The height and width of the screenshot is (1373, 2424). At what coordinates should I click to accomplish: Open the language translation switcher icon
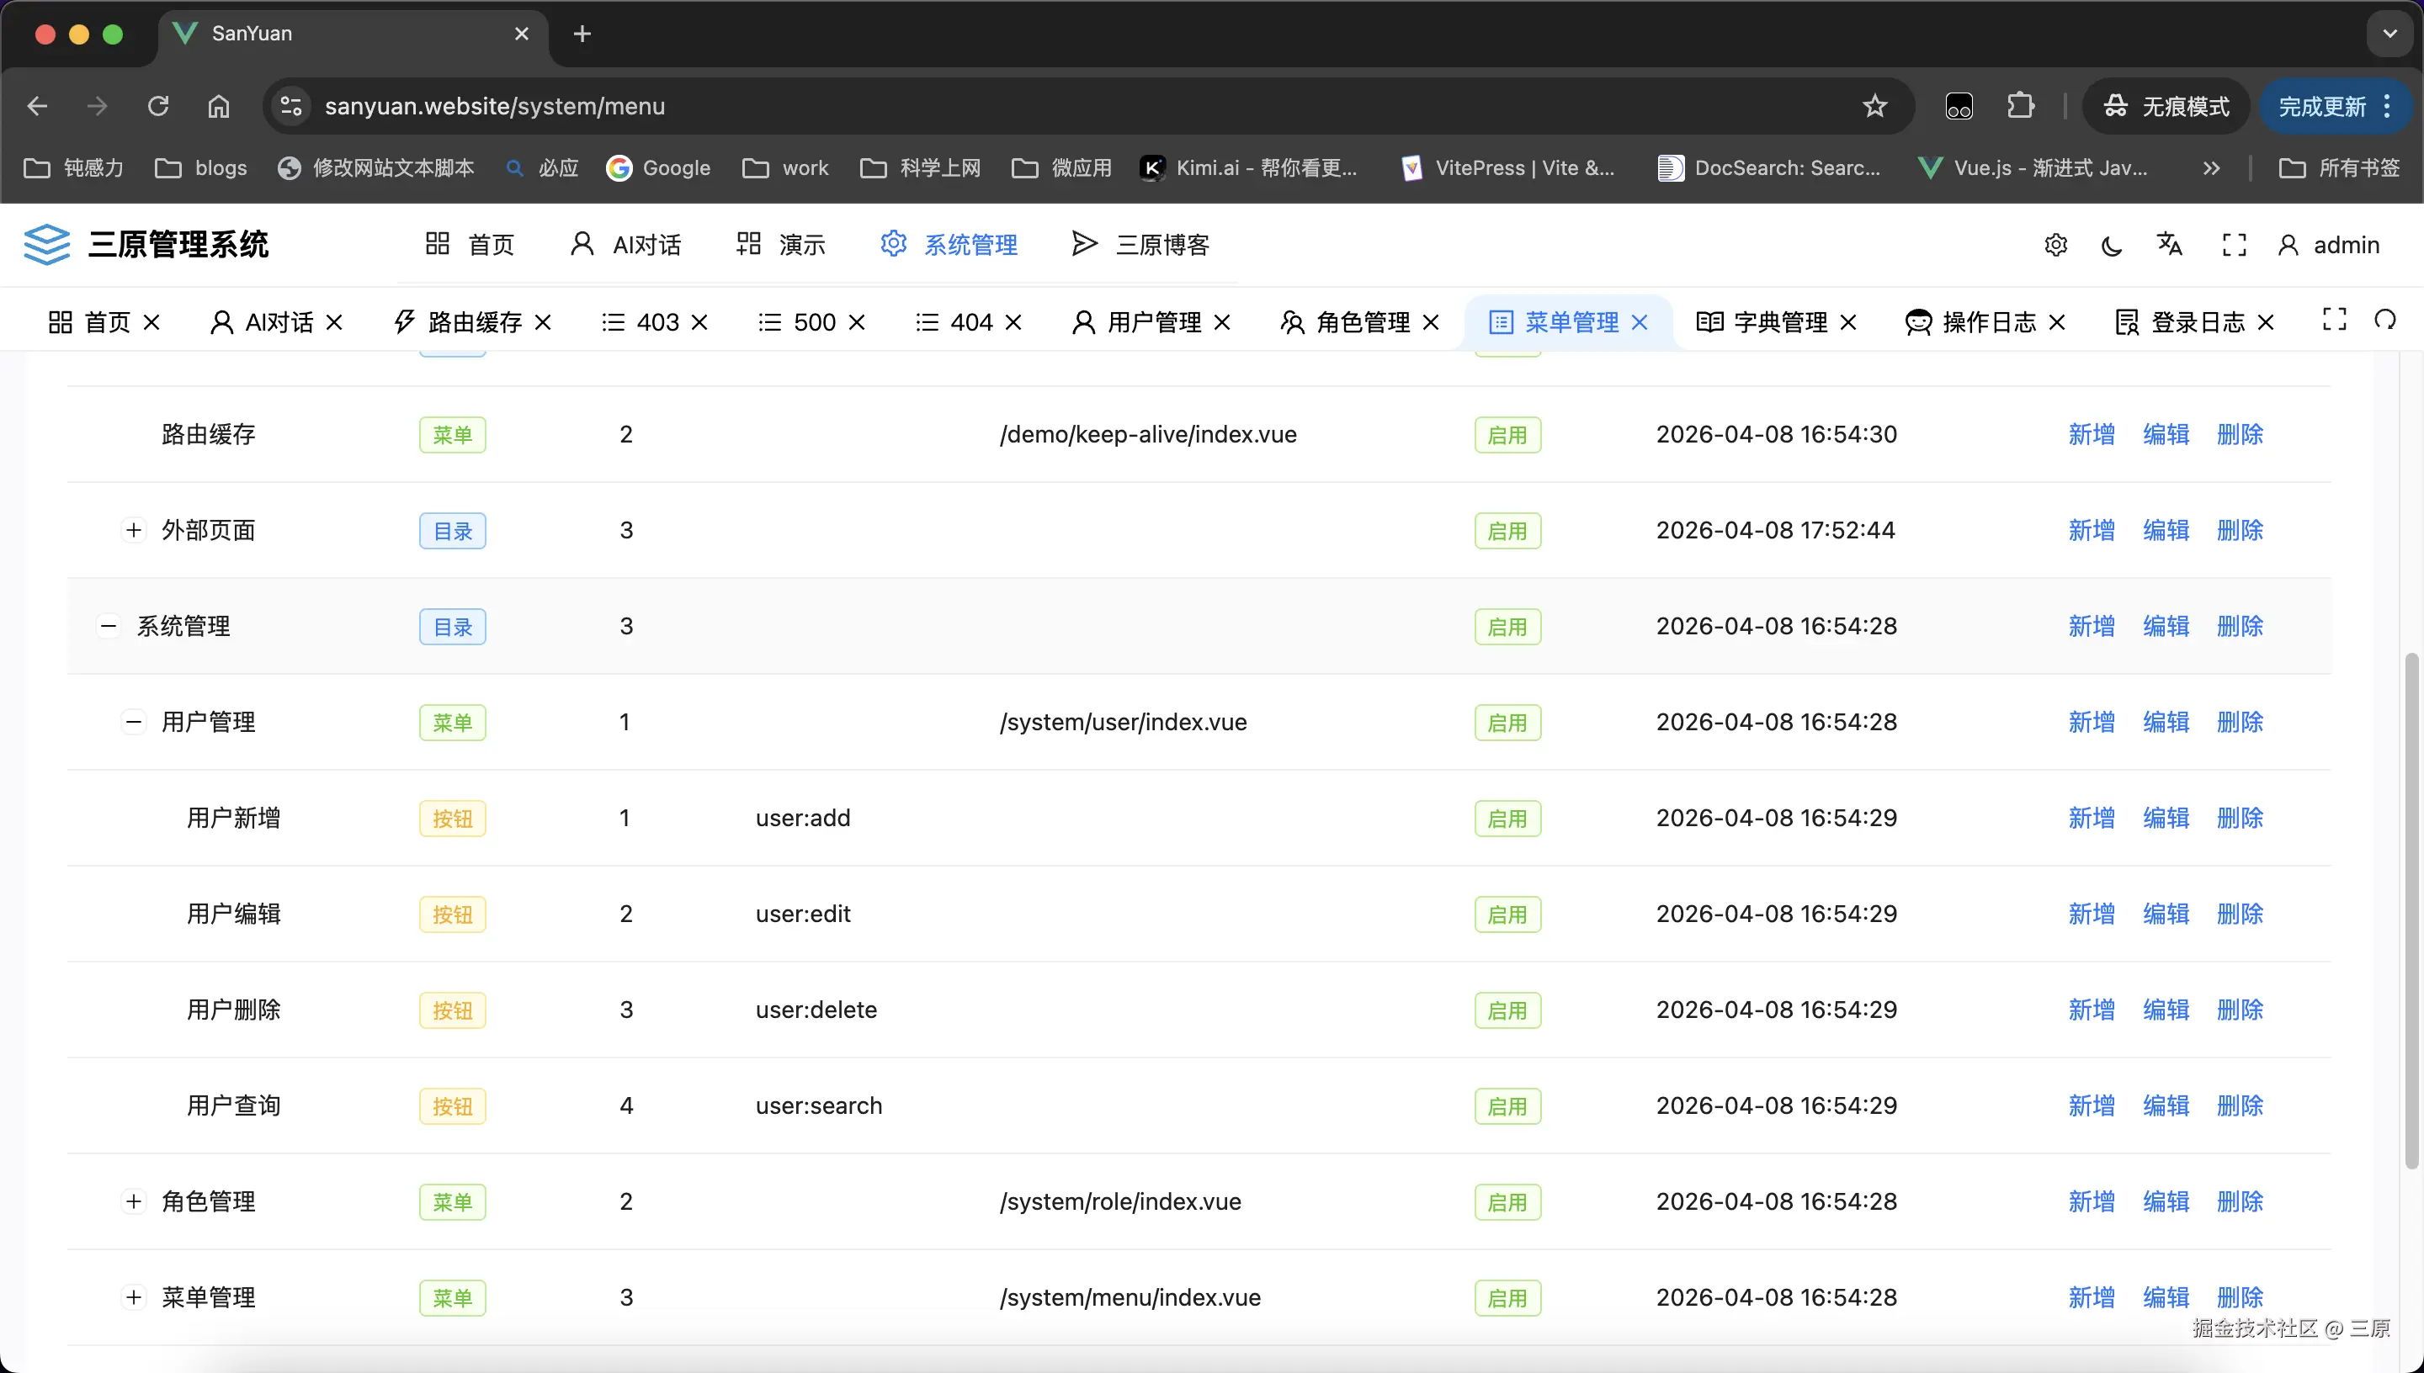click(2169, 244)
